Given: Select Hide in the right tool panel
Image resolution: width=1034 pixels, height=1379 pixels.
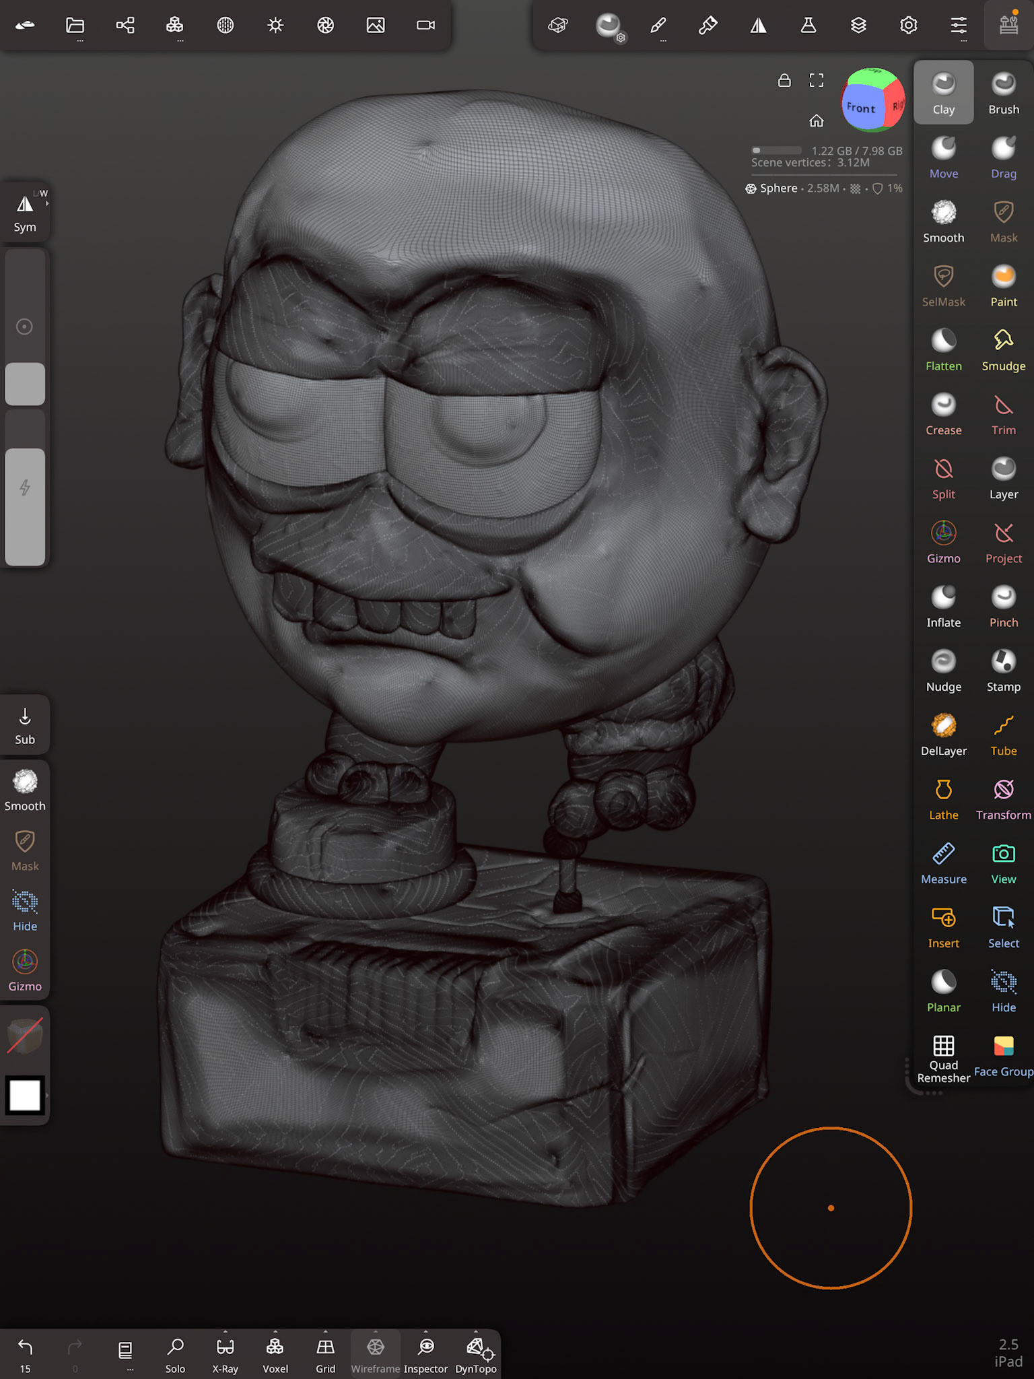Looking at the screenshot, I should tap(1003, 991).
